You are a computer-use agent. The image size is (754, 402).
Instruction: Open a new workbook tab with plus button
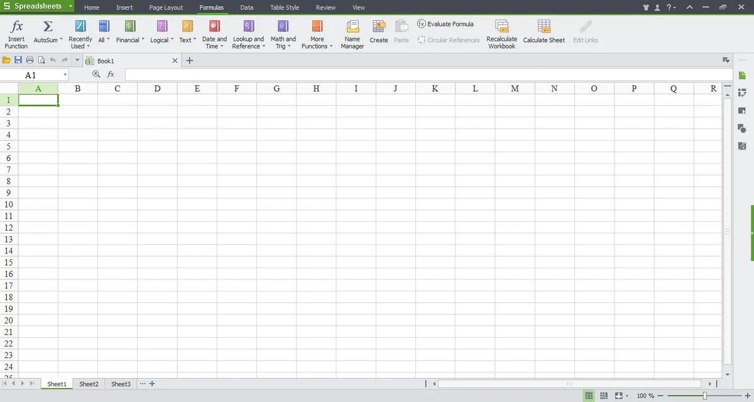click(x=190, y=60)
